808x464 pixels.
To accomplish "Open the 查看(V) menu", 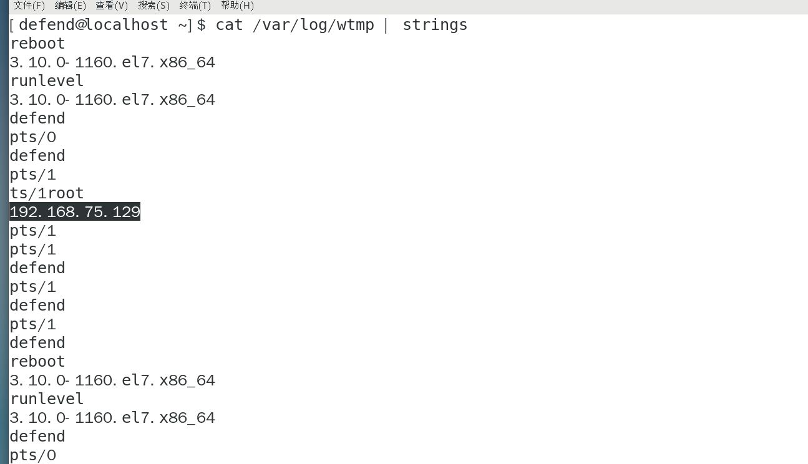I will click(x=111, y=6).
